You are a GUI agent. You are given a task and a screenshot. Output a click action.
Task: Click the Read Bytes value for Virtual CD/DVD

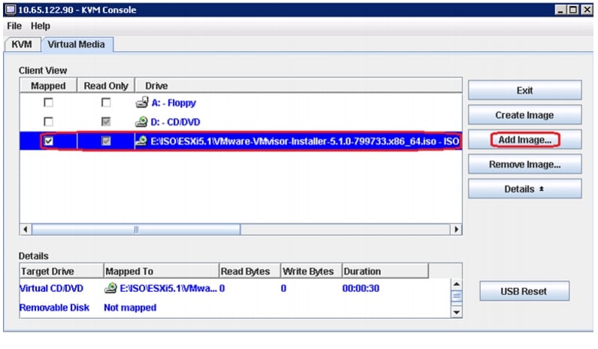222,288
